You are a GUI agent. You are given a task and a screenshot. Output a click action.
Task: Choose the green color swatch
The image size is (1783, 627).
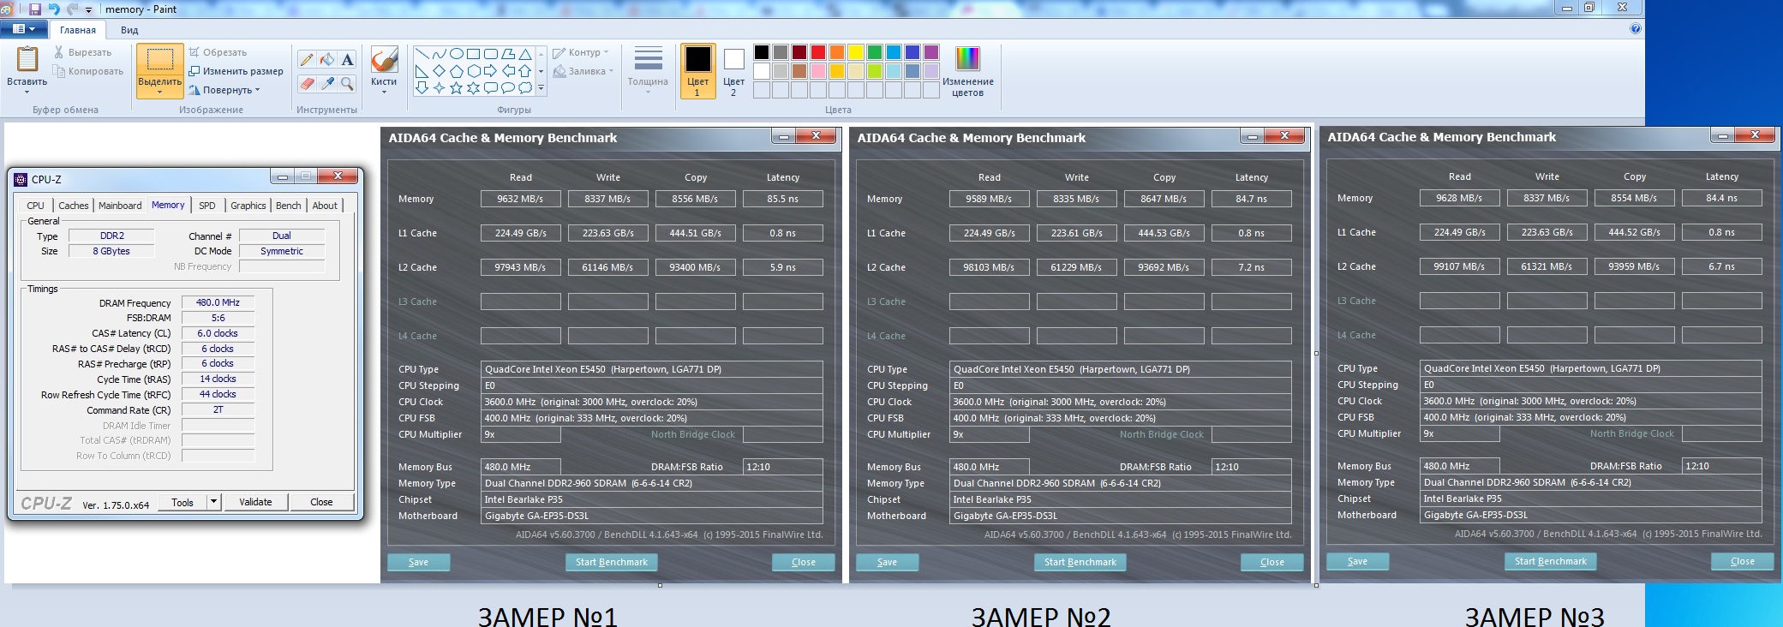(x=875, y=52)
